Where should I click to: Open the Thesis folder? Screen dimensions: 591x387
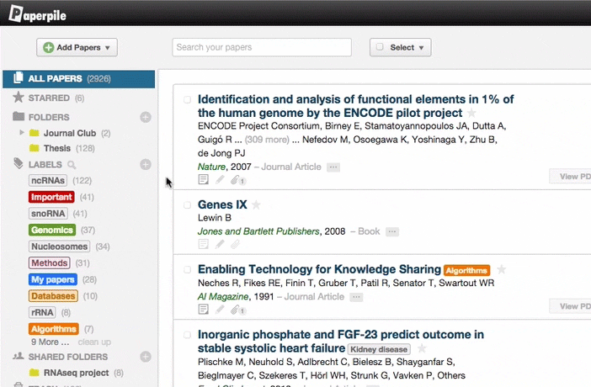[x=57, y=149]
